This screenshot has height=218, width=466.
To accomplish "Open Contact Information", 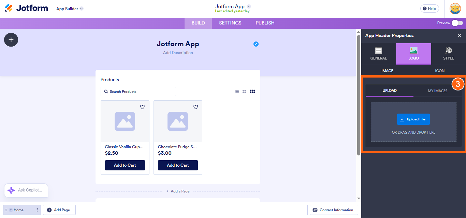I will click(334, 210).
